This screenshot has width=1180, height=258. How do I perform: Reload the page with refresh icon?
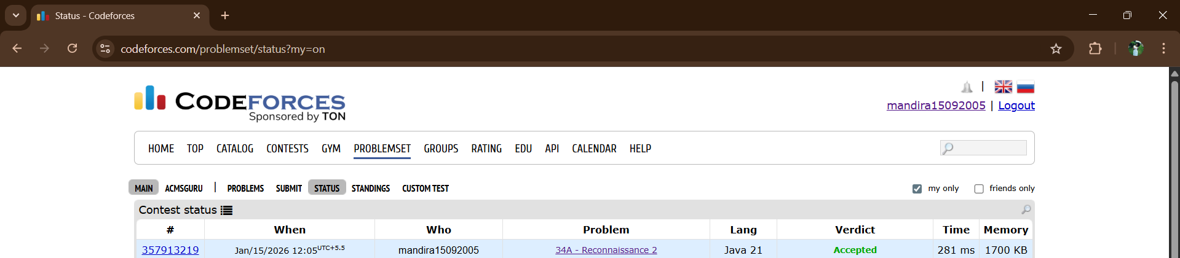point(72,49)
